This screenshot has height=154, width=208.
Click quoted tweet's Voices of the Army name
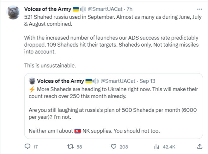(x=60, y=81)
